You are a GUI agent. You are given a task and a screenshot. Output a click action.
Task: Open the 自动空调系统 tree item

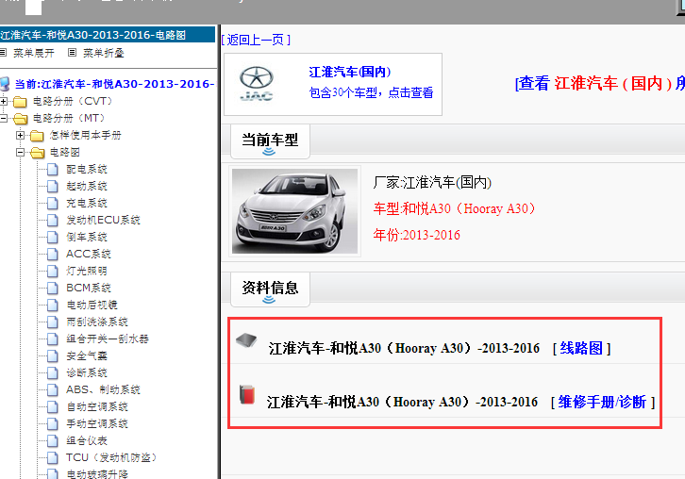(x=97, y=407)
